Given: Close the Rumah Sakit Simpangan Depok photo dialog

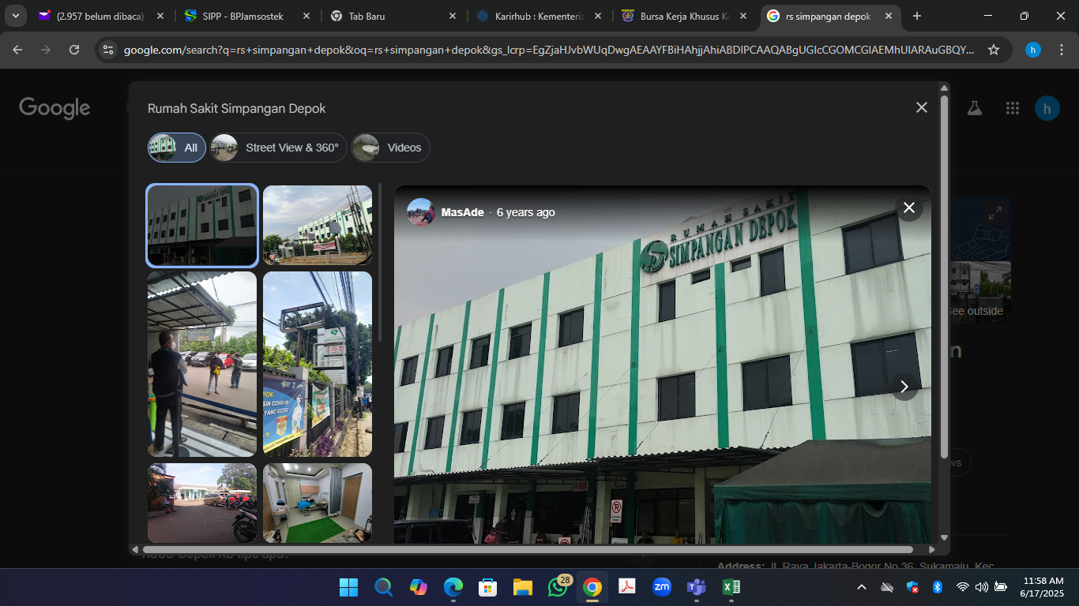Looking at the screenshot, I should 921,107.
